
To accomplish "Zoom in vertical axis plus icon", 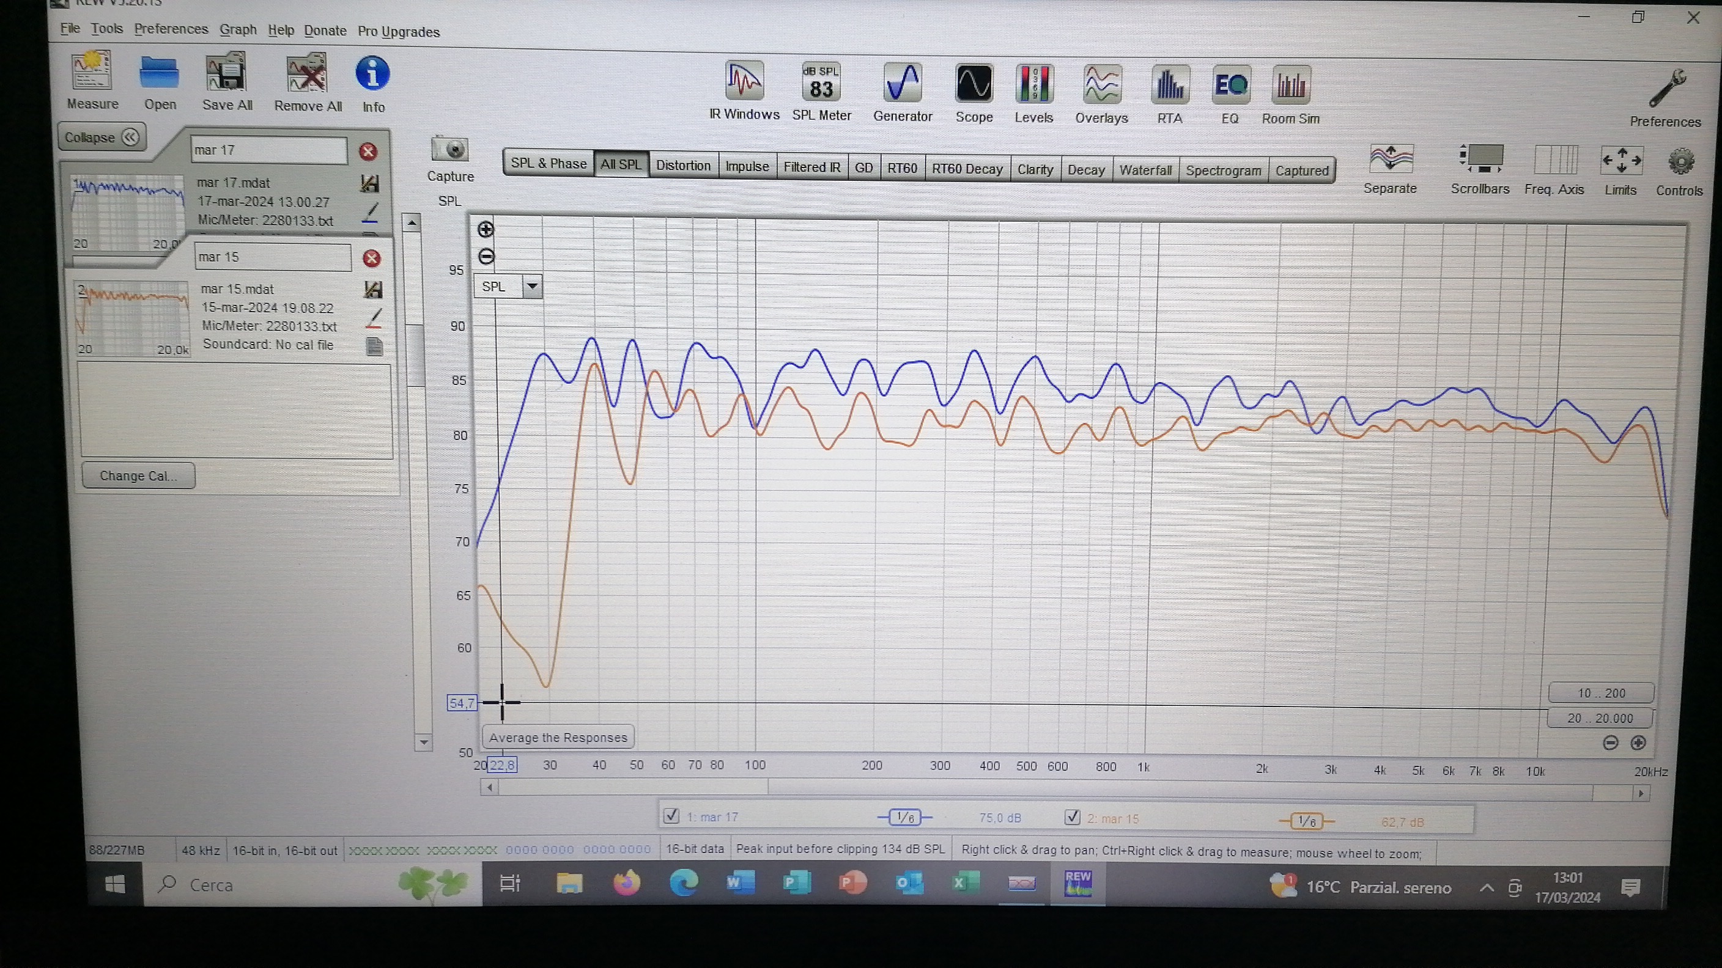I will tap(486, 230).
